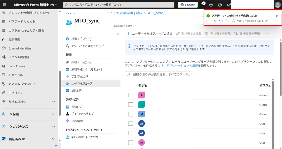Viewport: 282px width, 149px height.
Task: Check the pink A Group row
Action: pos(131,95)
